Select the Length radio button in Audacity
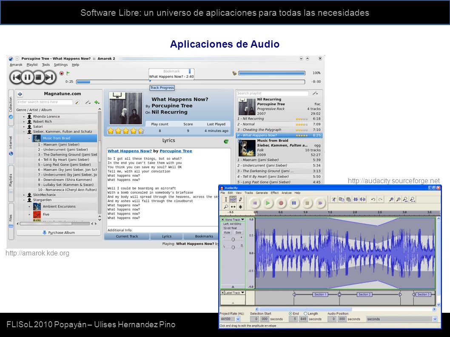The height and width of the screenshot is (337, 450). [305, 314]
